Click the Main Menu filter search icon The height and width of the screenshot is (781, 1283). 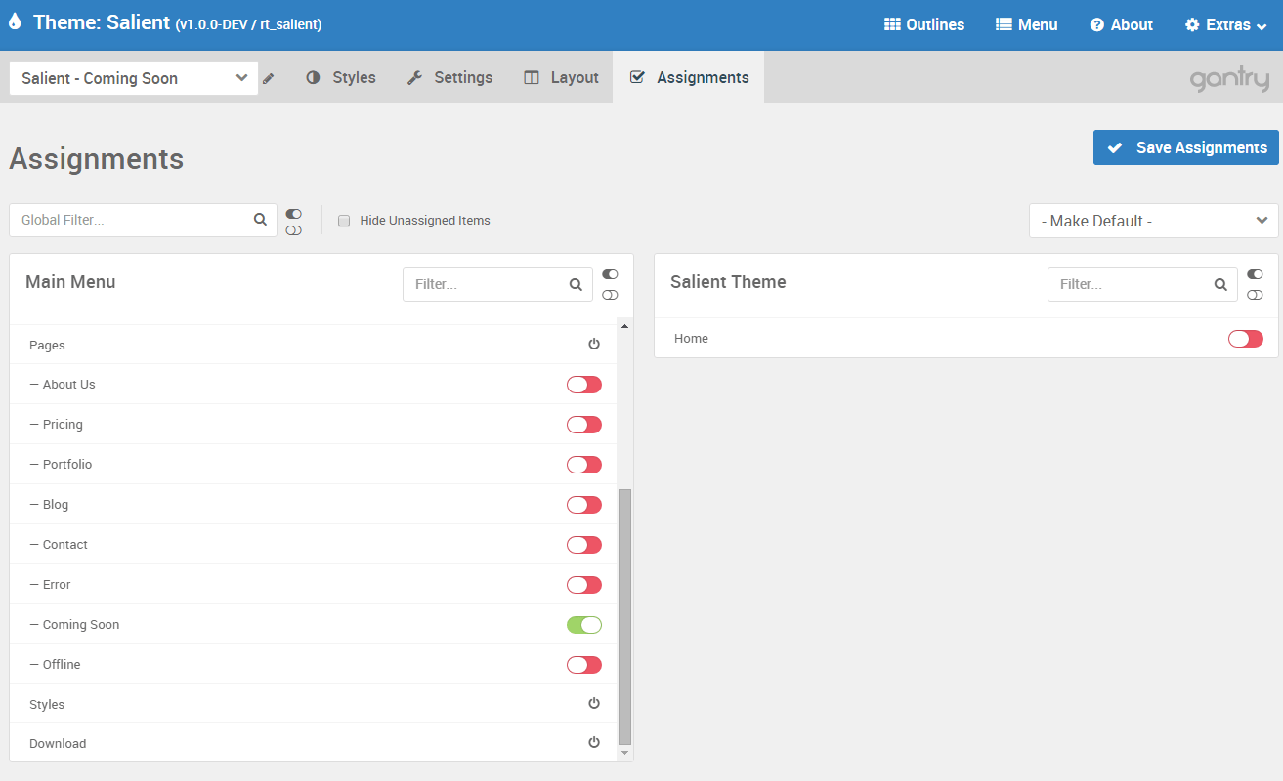(x=576, y=285)
